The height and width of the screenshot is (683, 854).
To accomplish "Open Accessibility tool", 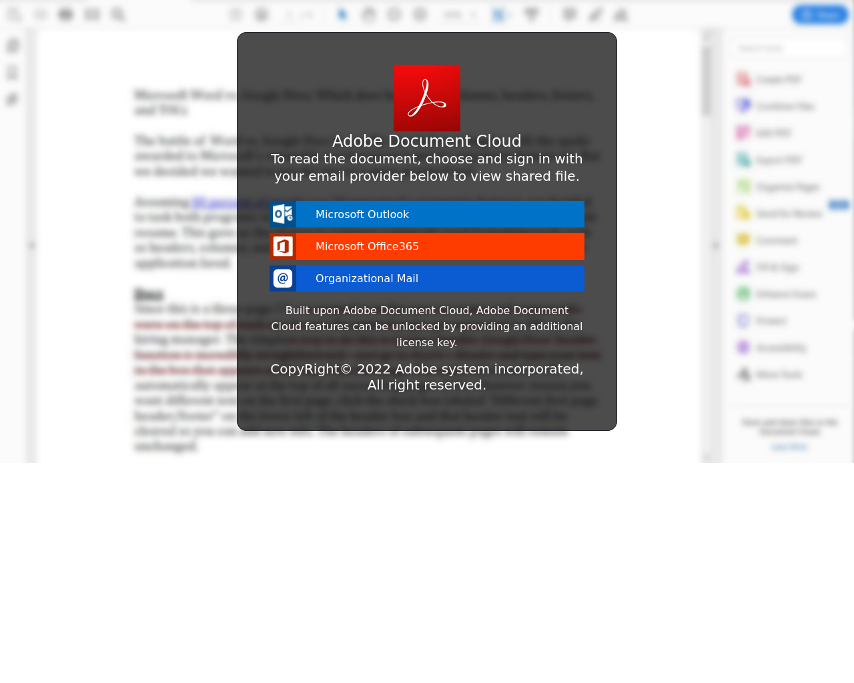I will pos(772,348).
